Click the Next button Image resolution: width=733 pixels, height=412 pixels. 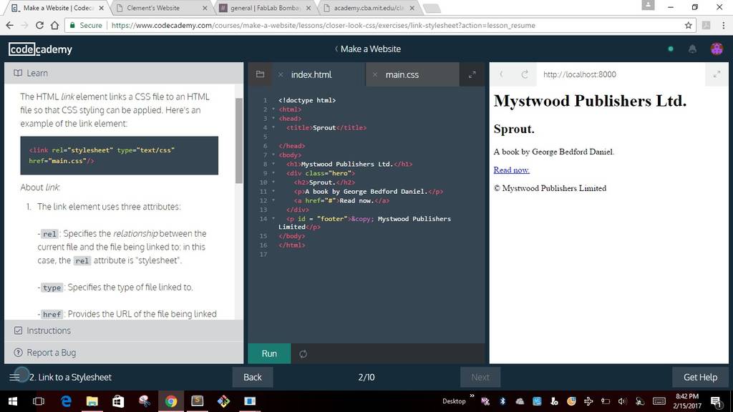(x=480, y=377)
